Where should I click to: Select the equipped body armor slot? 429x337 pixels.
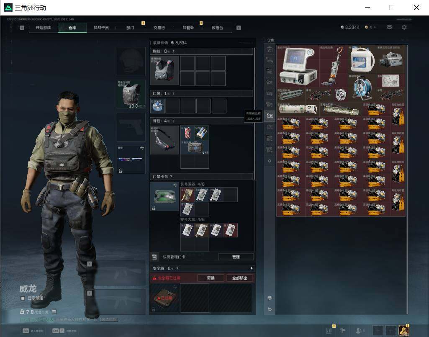click(131, 94)
